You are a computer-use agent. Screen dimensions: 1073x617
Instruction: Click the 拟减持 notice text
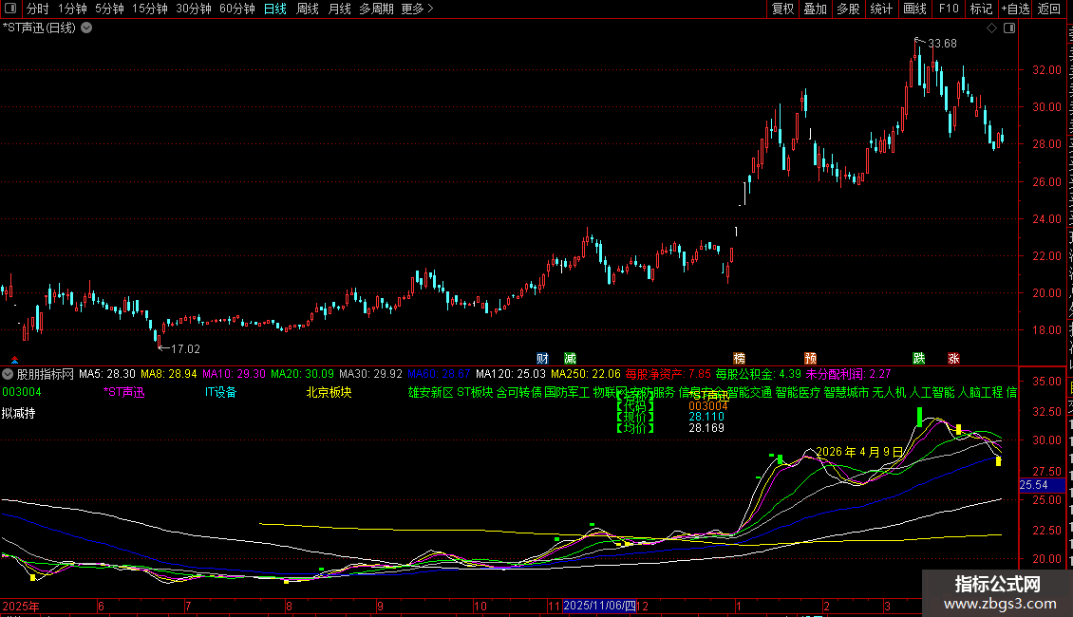tap(18, 413)
